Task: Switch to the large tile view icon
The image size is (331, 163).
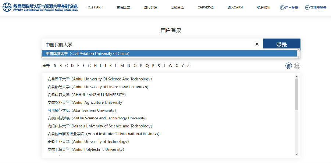Action: tap(297, 66)
